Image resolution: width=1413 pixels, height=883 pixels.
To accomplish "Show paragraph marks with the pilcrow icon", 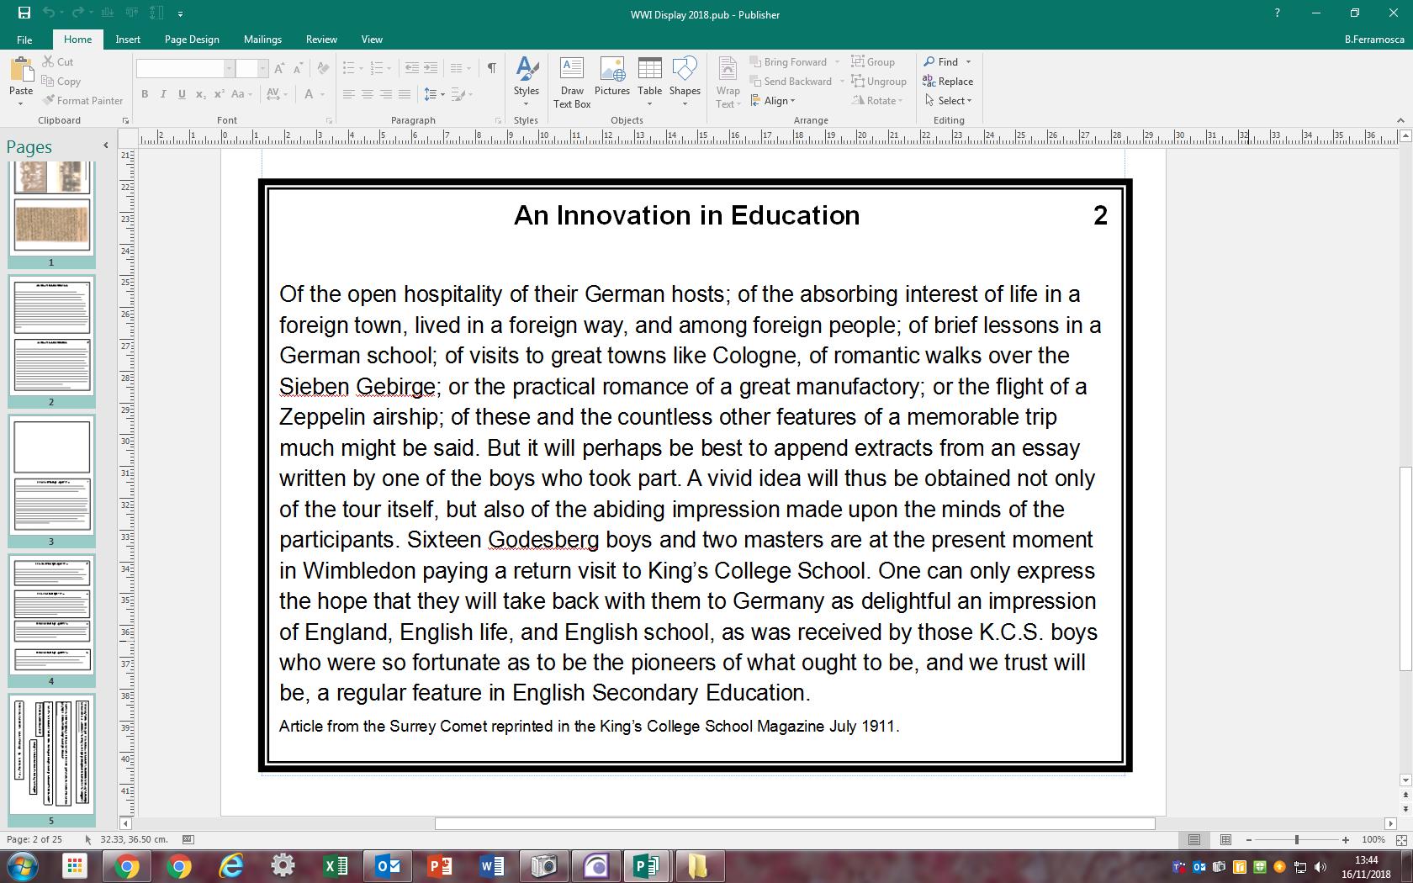I will click(x=491, y=68).
